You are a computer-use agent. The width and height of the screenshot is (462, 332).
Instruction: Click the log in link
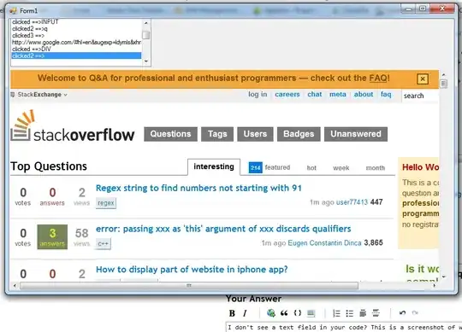tap(258, 95)
